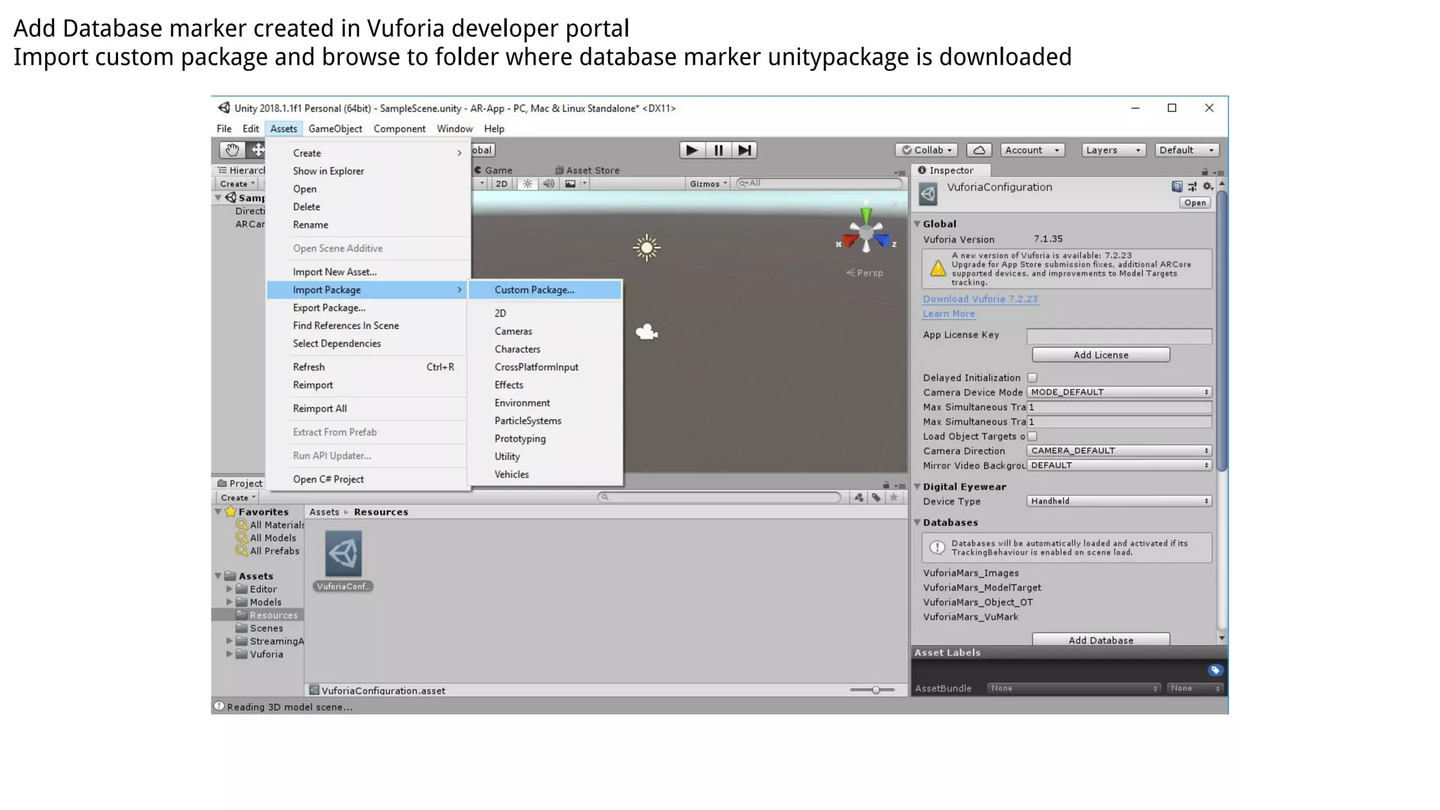Open Camera Direction dropdown
Viewport: 1440px width, 810px height.
[1119, 451]
